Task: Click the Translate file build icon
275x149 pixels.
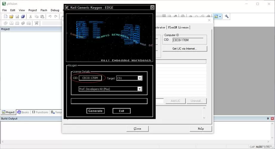Action: tap(6, 23)
